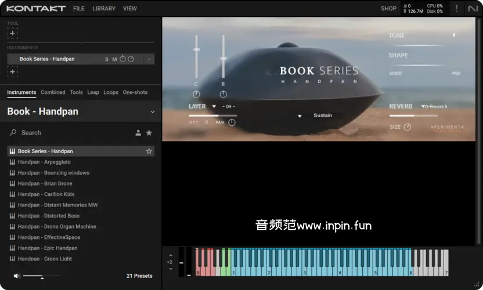The height and width of the screenshot is (290, 483).
Task: Switch to the One-shots tab
Action: (x=135, y=92)
